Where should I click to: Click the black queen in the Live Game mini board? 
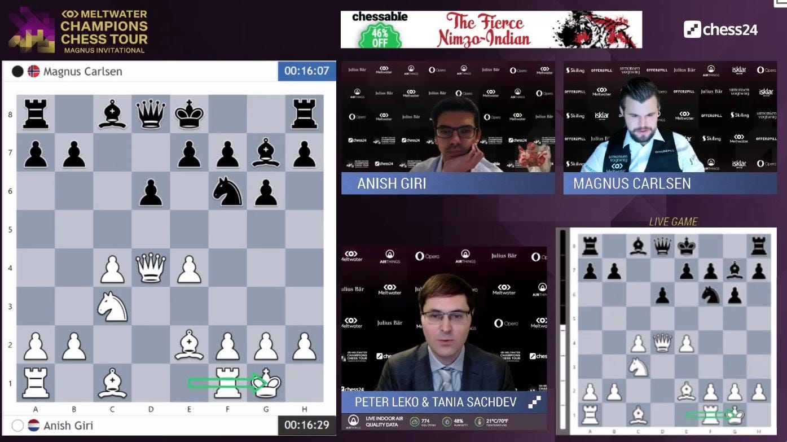[x=662, y=246]
